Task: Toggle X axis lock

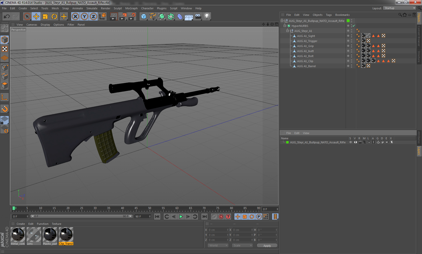Action: point(75,17)
